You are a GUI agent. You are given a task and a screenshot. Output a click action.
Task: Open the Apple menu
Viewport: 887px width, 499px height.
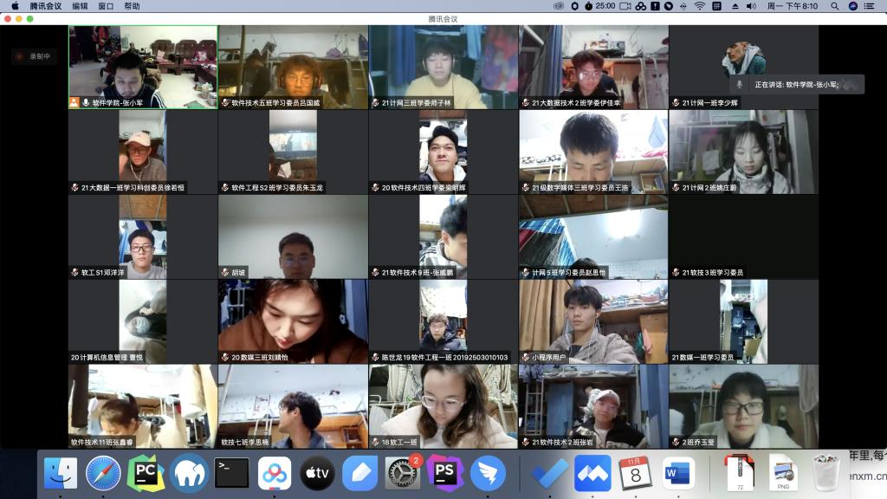coord(16,6)
